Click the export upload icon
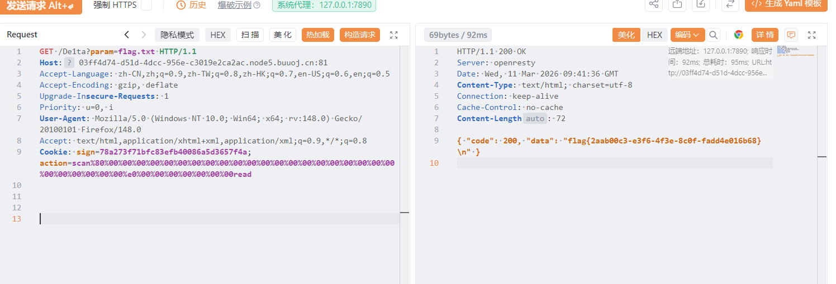836x284 pixels. 677,4
